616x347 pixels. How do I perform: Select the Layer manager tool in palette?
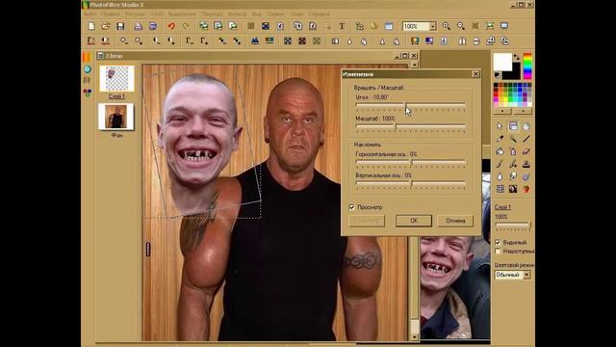point(513,126)
